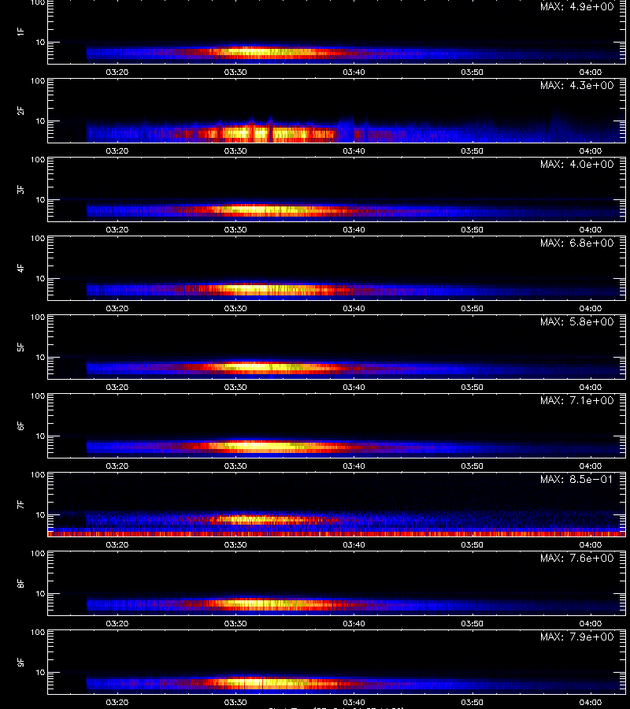Select the 04:00 tick label under panel 9F
This screenshot has height=709, width=630.
pyautogui.click(x=591, y=702)
